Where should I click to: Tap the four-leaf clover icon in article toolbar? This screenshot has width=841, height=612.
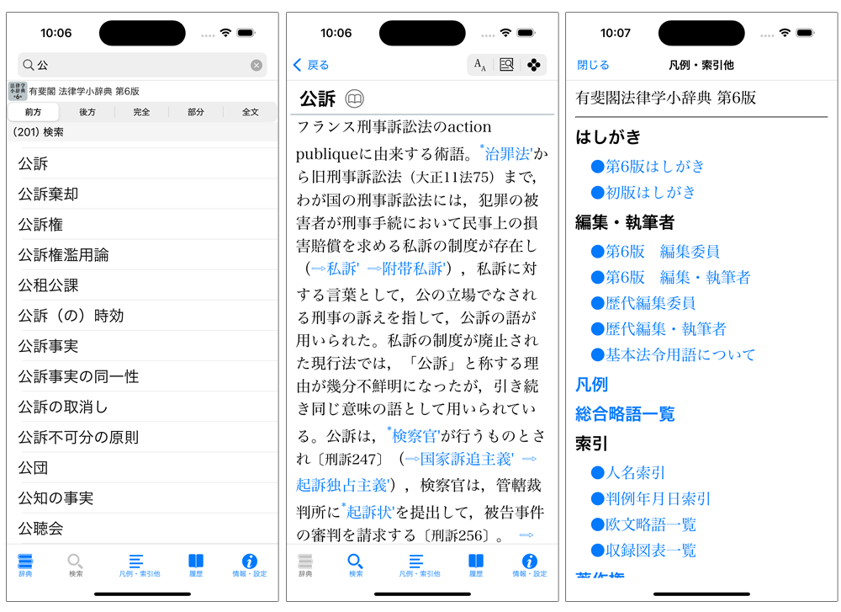click(533, 65)
